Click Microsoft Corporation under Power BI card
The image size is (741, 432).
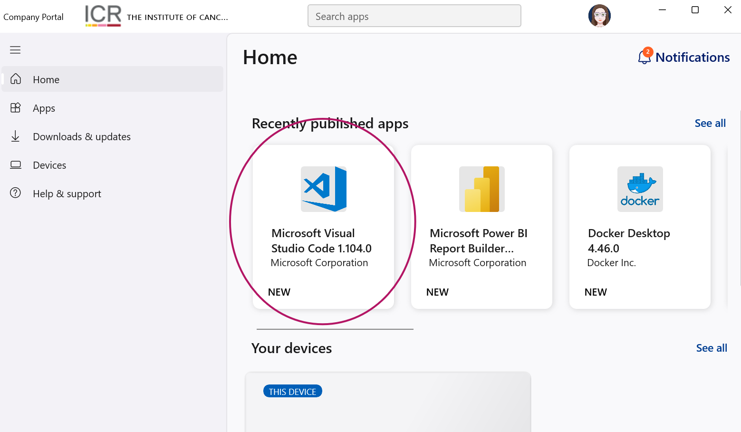click(x=477, y=263)
